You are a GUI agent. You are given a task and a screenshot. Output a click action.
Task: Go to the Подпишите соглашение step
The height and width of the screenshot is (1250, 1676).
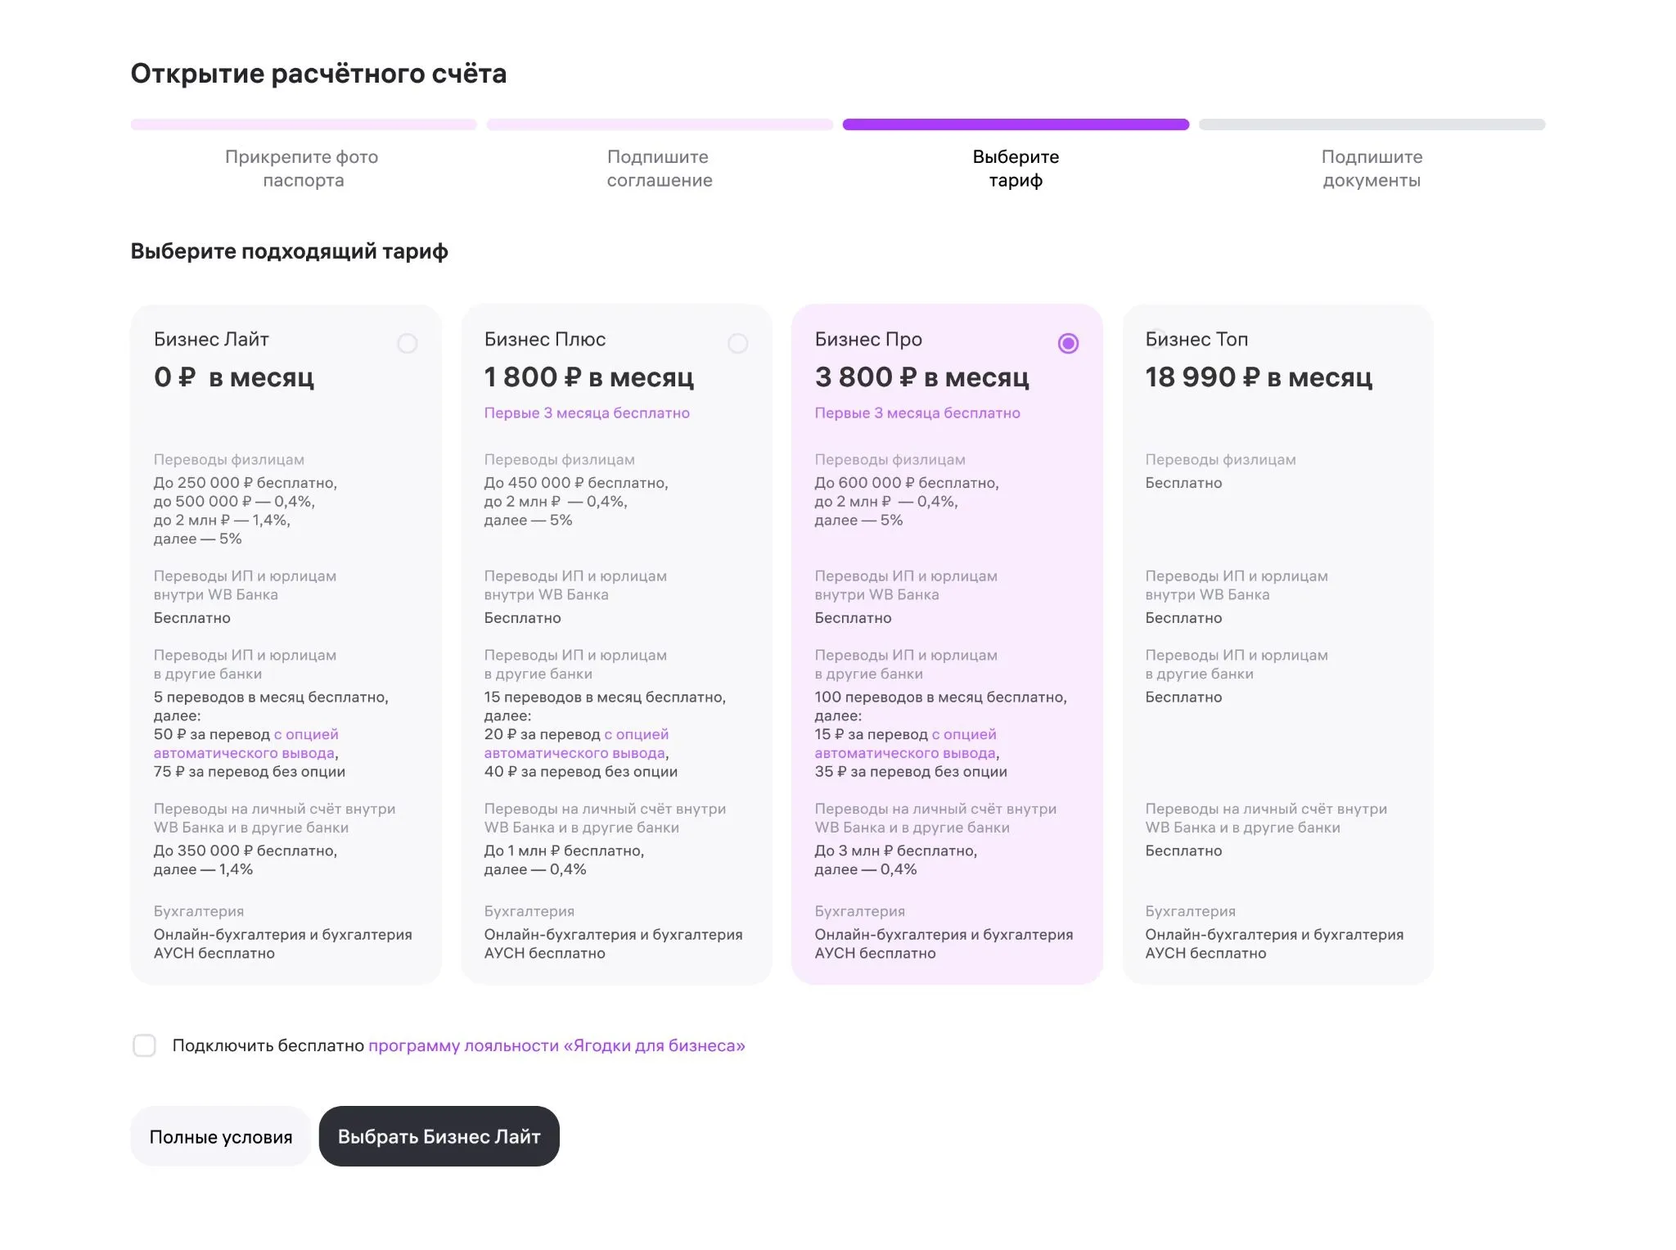660,168
